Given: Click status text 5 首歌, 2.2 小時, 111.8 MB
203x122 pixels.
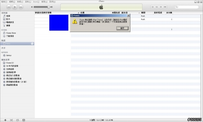Looking at the screenshot, I should [x=101, y=120].
